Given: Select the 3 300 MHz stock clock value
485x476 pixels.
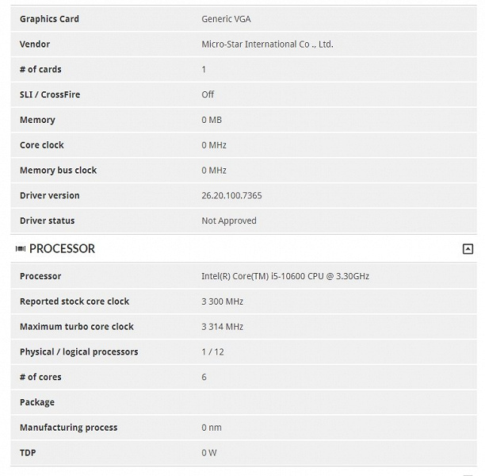Looking at the screenshot, I should coord(222,301).
